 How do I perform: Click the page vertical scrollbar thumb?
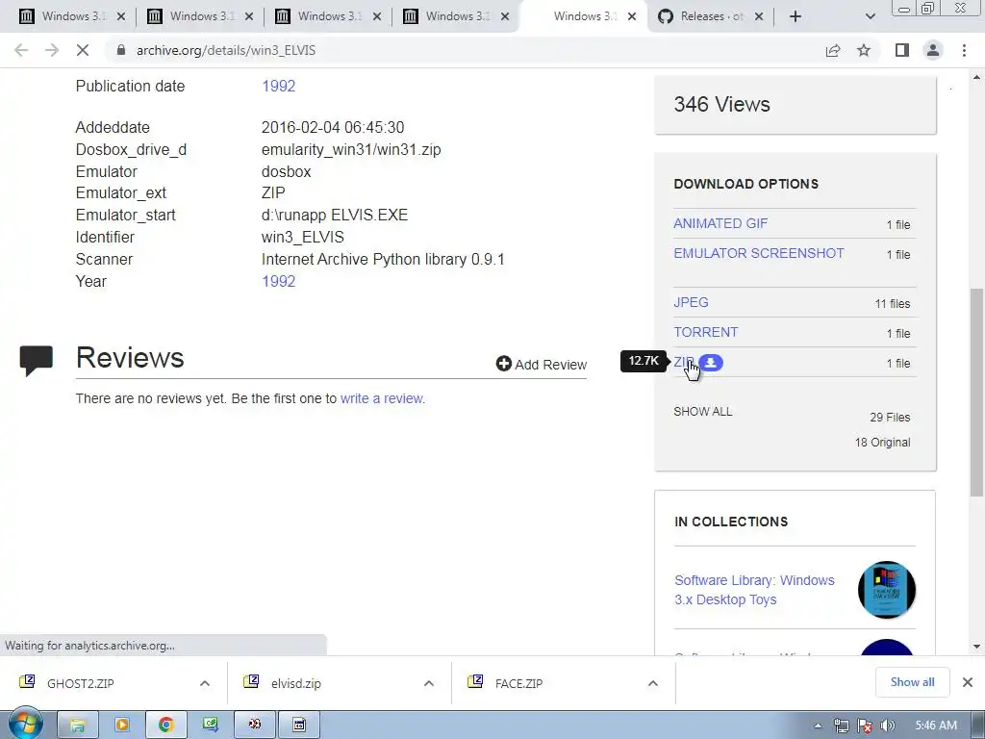tap(976, 393)
